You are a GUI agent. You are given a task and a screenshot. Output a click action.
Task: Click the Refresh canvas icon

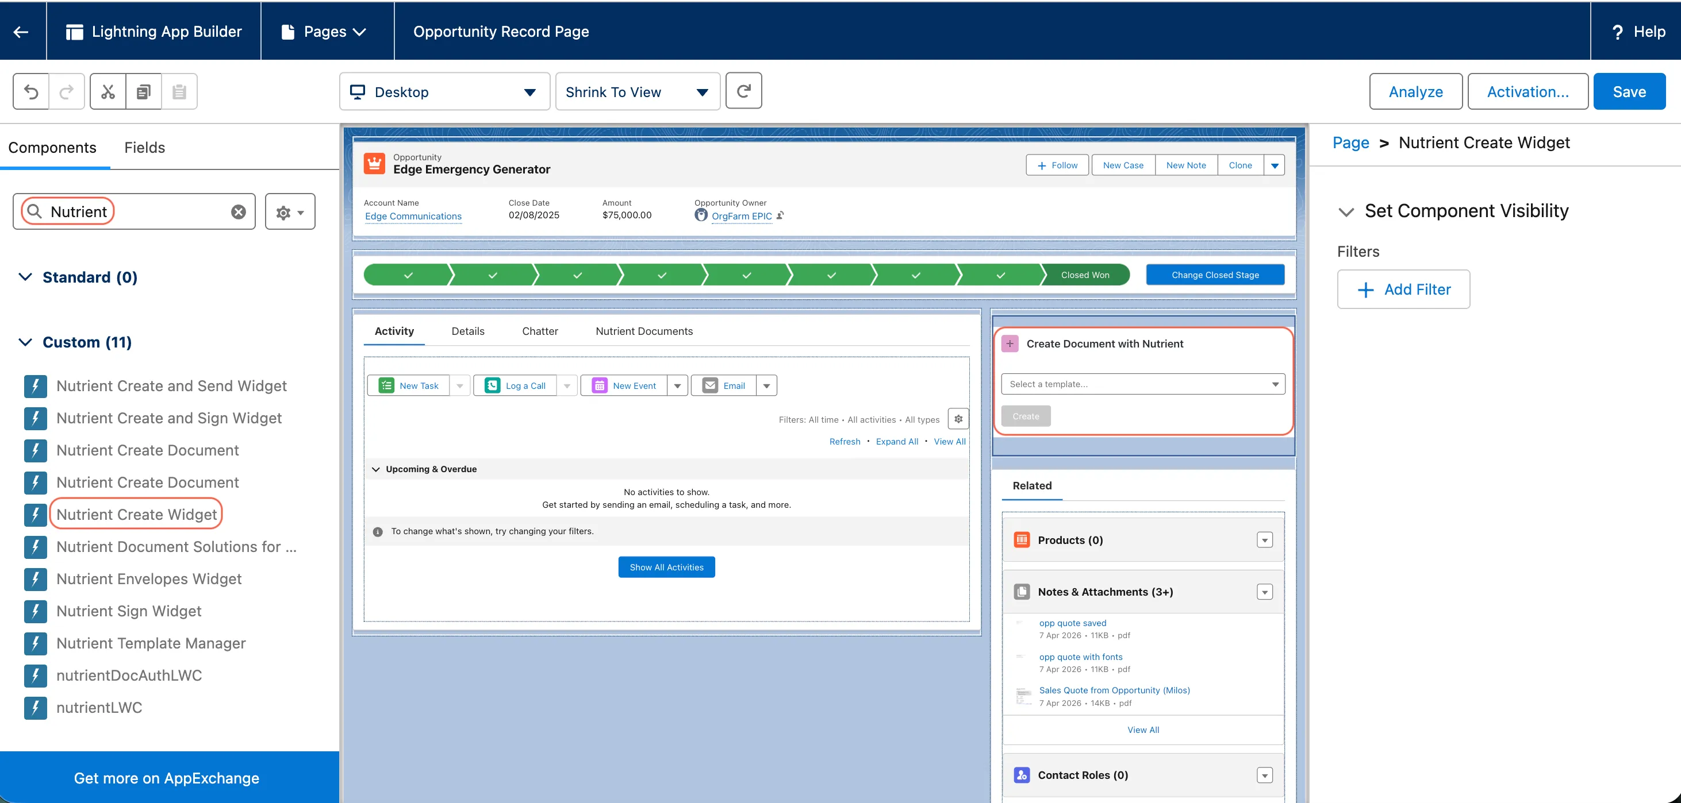[x=744, y=91]
